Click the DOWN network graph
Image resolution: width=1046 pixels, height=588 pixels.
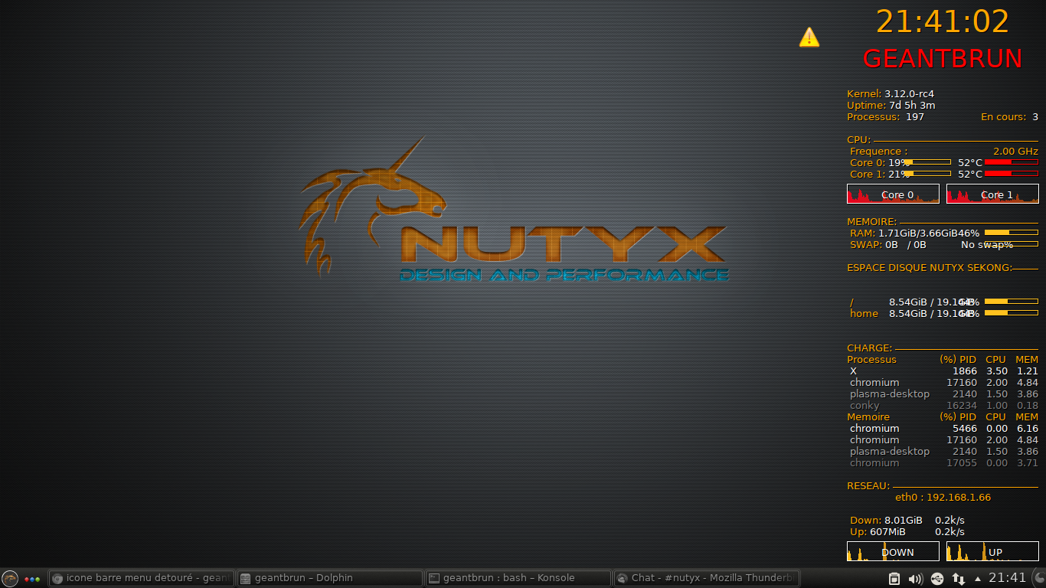[x=893, y=551]
